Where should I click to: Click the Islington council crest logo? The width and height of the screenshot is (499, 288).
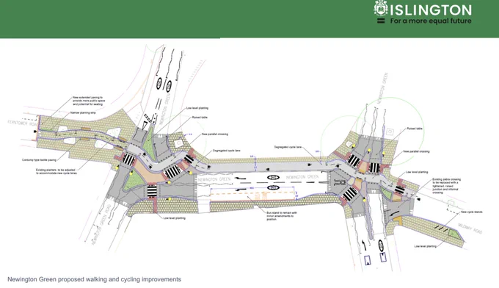click(381, 9)
